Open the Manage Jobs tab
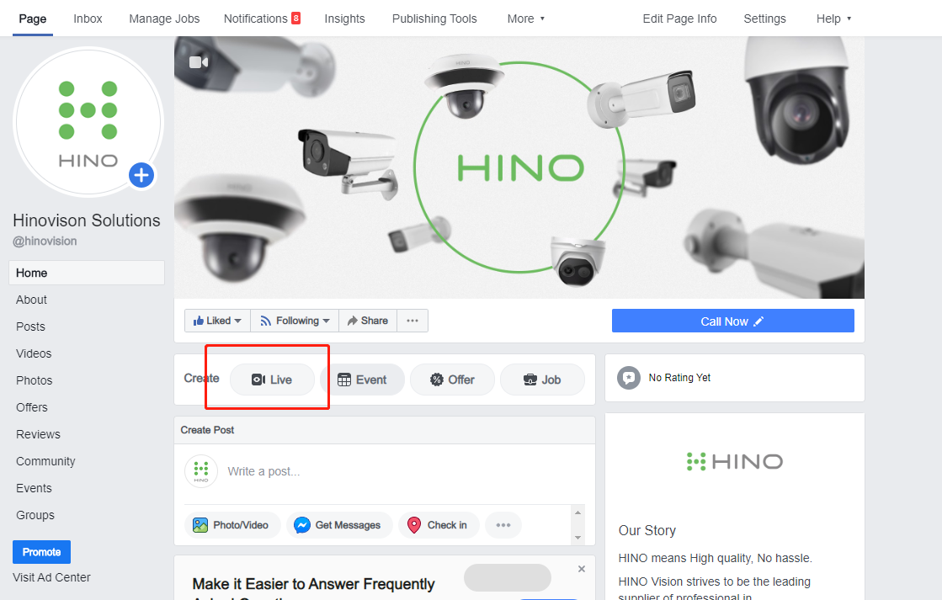This screenshot has height=600, width=942. [x=164, y=19]
